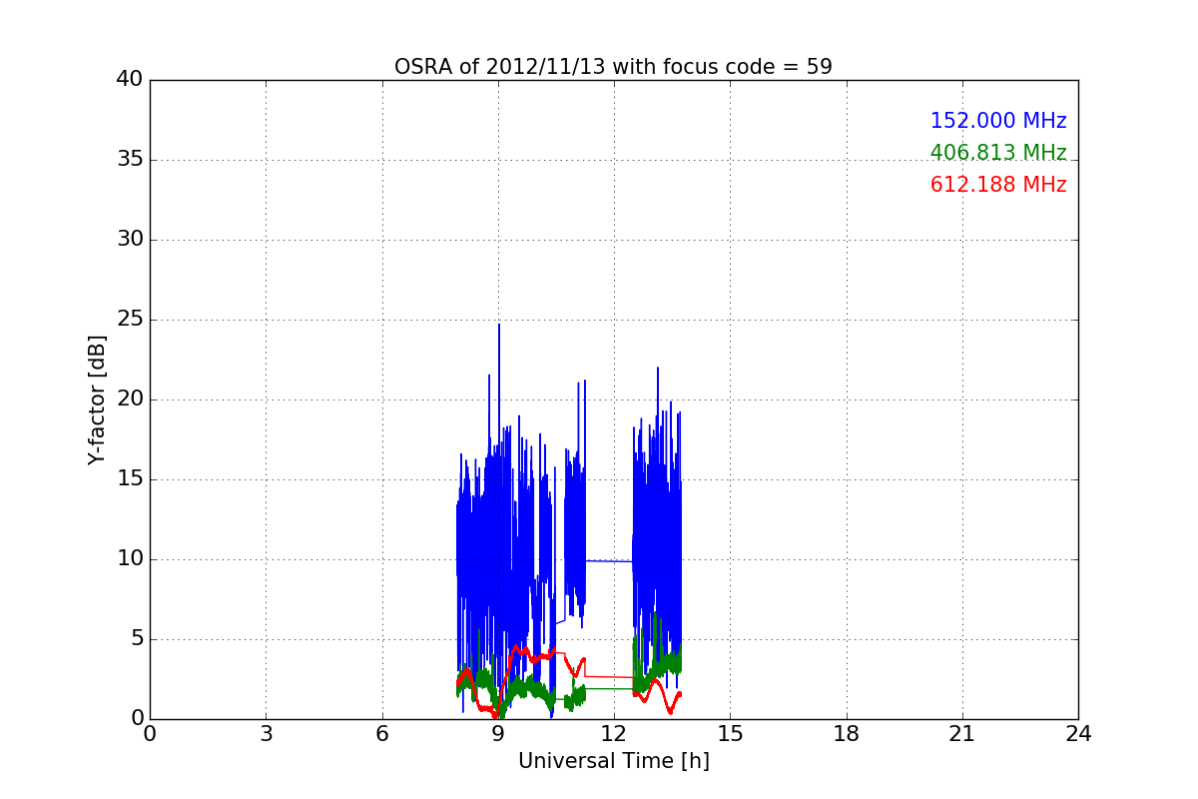The width and height of the screenshot is (1198, 799).
Task: Click the x-axis tick label 3
Action: (266, 734)
